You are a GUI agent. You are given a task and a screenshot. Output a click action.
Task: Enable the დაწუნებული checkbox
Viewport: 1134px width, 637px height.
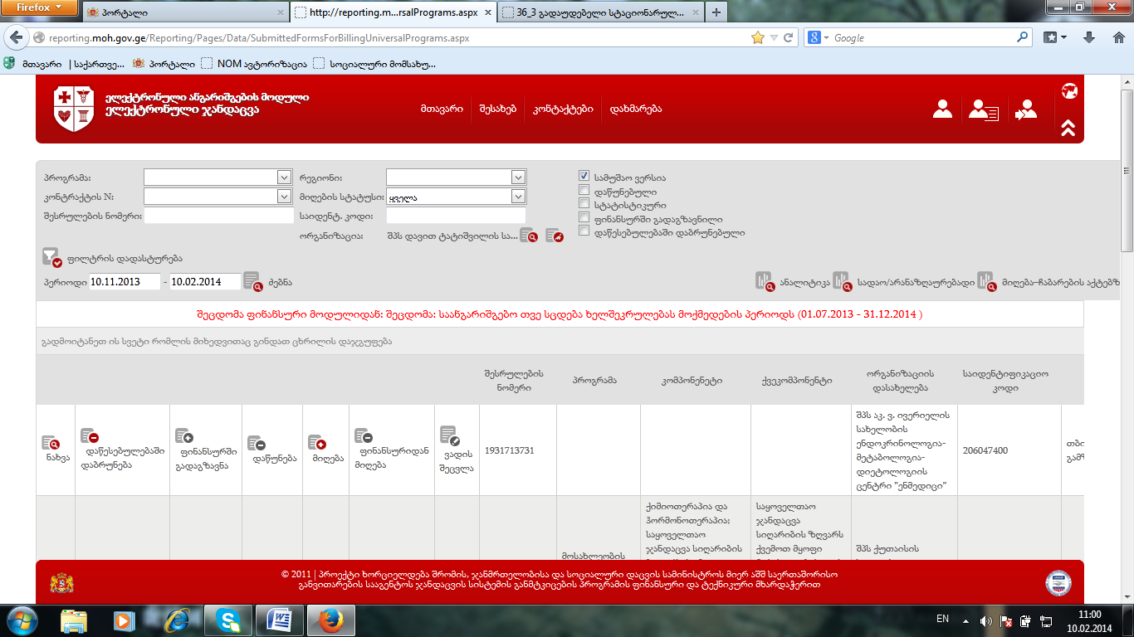pyautogui.click(x=584, y=191)
